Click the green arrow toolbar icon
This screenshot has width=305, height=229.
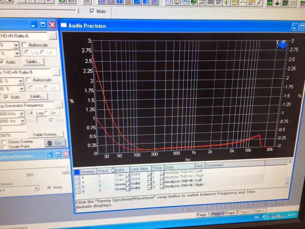click(269, 3)
